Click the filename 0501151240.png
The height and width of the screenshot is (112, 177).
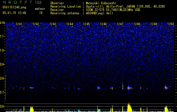click(x=14, y=7)
